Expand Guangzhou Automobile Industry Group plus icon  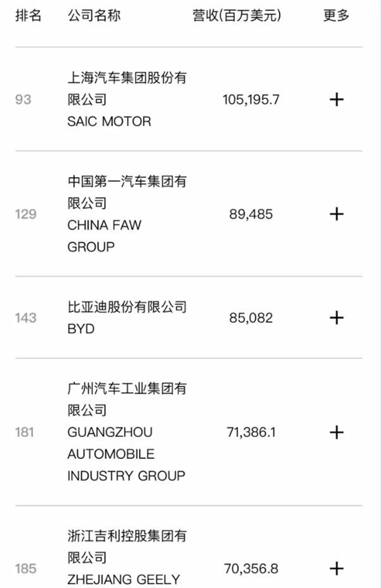pos(337,432)
